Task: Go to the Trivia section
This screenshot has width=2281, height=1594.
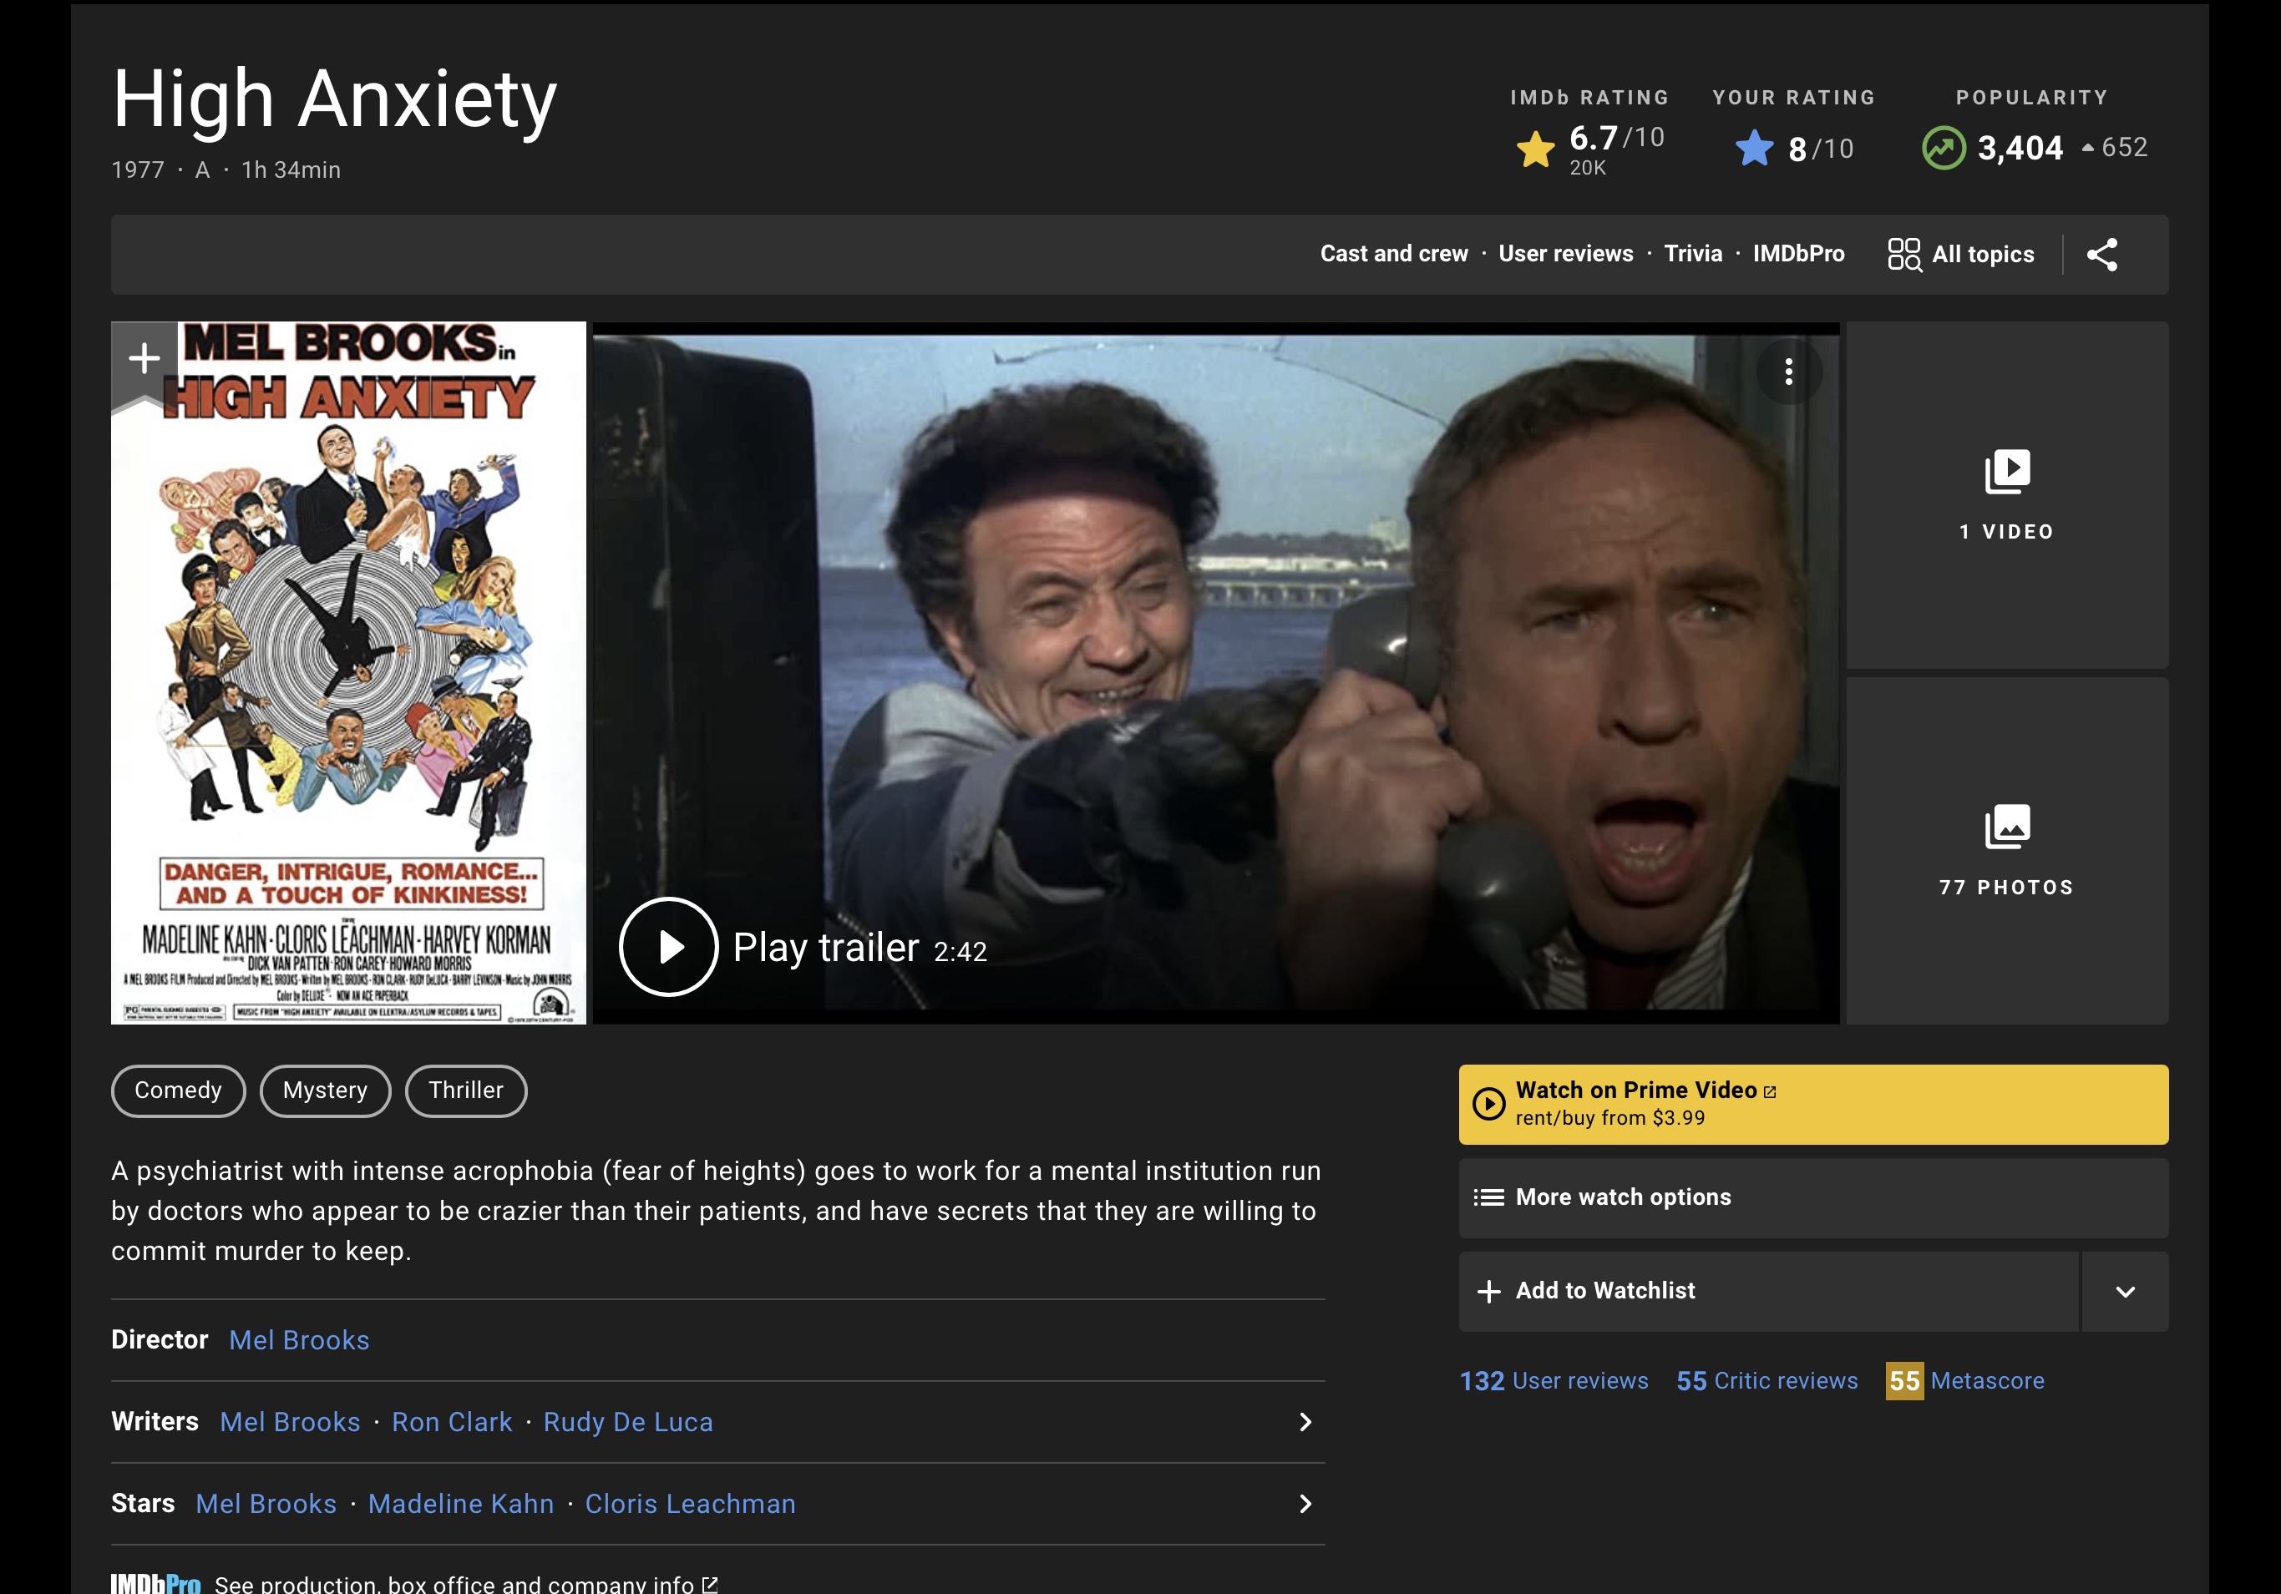Action: [x=1693, y=254]
